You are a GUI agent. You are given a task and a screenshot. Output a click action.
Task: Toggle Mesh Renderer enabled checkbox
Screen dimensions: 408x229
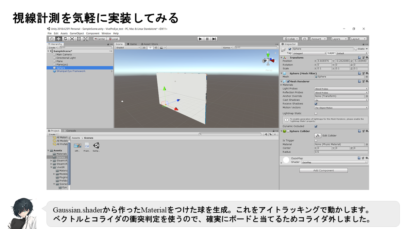point(288,81)
